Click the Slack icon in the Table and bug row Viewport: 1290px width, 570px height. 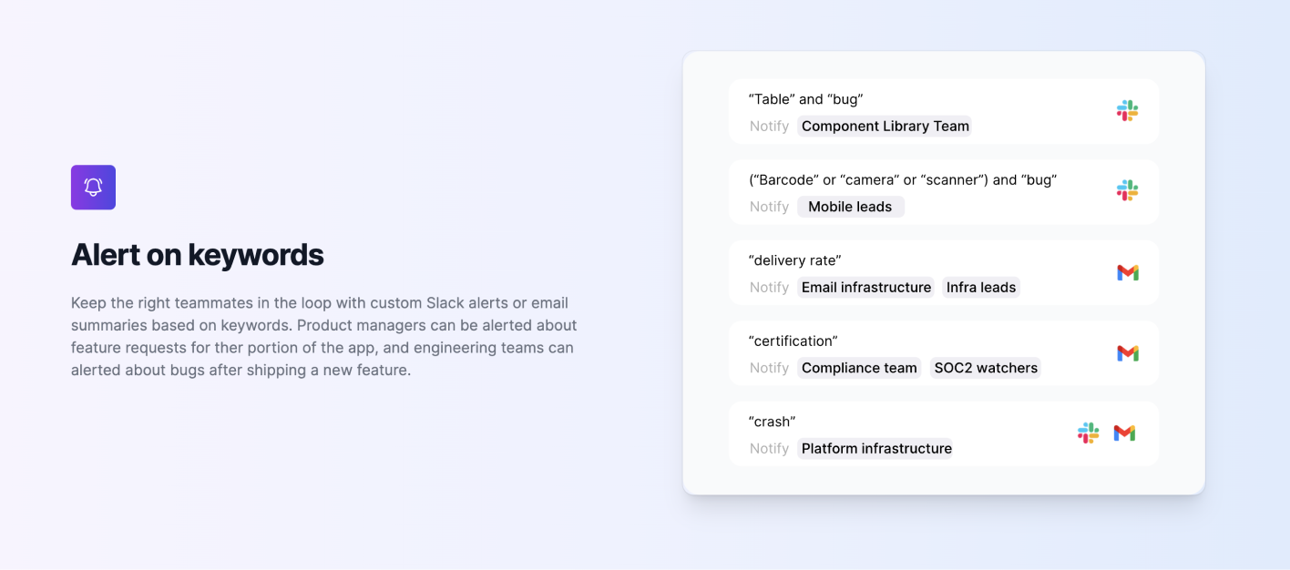click(x=1128, y=111)
